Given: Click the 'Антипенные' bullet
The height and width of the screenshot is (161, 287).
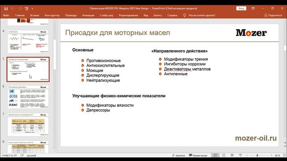Looking at the screenshot, I should (176, 74).
